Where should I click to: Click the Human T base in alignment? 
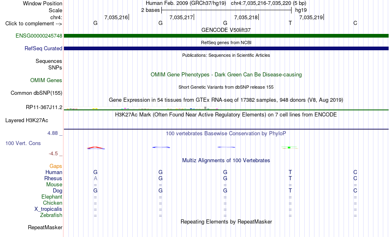click(290, 172)
